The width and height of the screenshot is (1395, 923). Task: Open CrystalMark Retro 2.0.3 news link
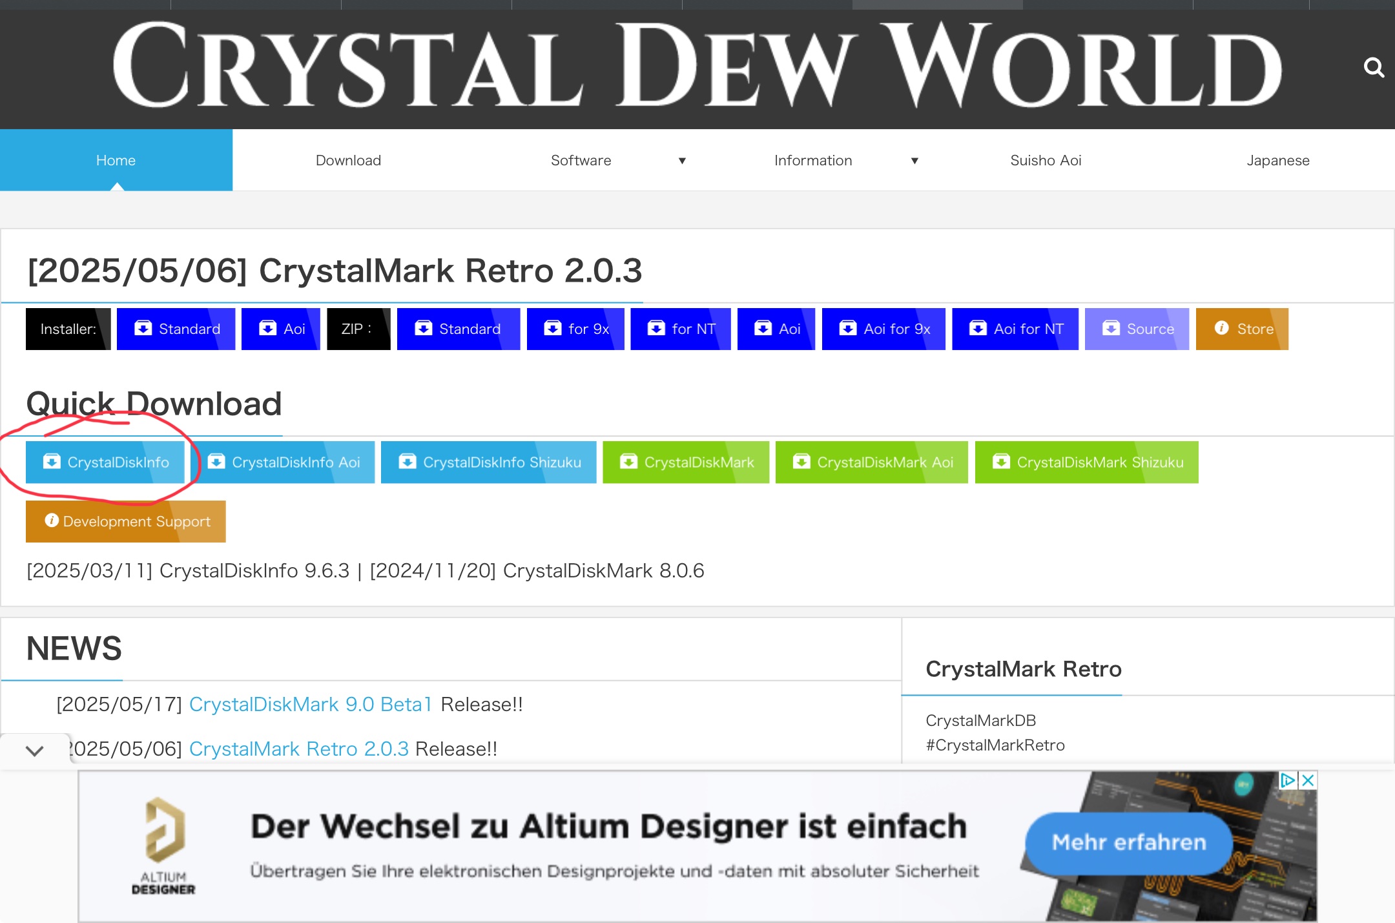click(298, 749)
